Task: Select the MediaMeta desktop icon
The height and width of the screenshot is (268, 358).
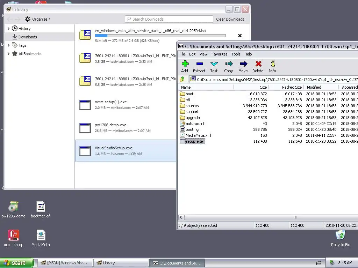Action: point(41,238)
